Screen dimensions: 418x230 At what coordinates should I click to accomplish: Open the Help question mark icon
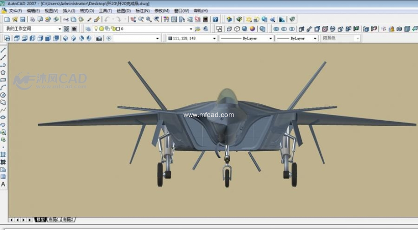coord(215,19)
